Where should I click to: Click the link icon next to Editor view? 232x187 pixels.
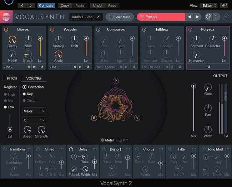(224, 5)
